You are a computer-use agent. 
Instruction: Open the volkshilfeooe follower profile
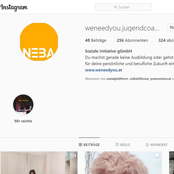click(139, 79)
